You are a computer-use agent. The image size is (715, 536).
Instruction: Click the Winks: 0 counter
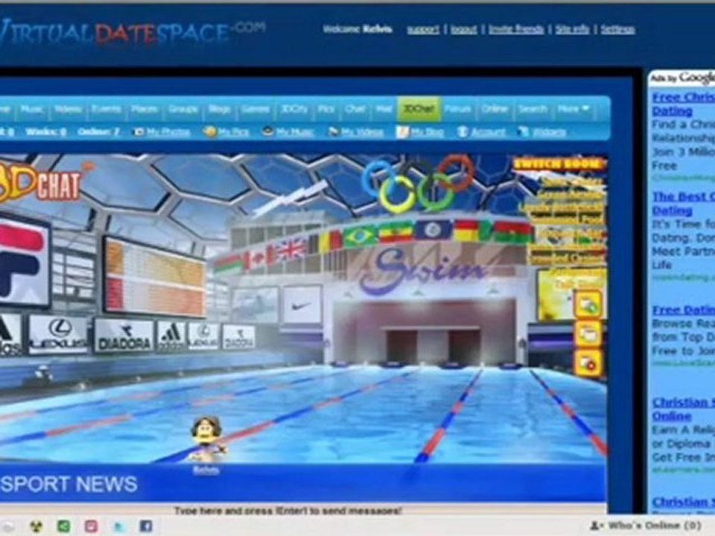46,133
